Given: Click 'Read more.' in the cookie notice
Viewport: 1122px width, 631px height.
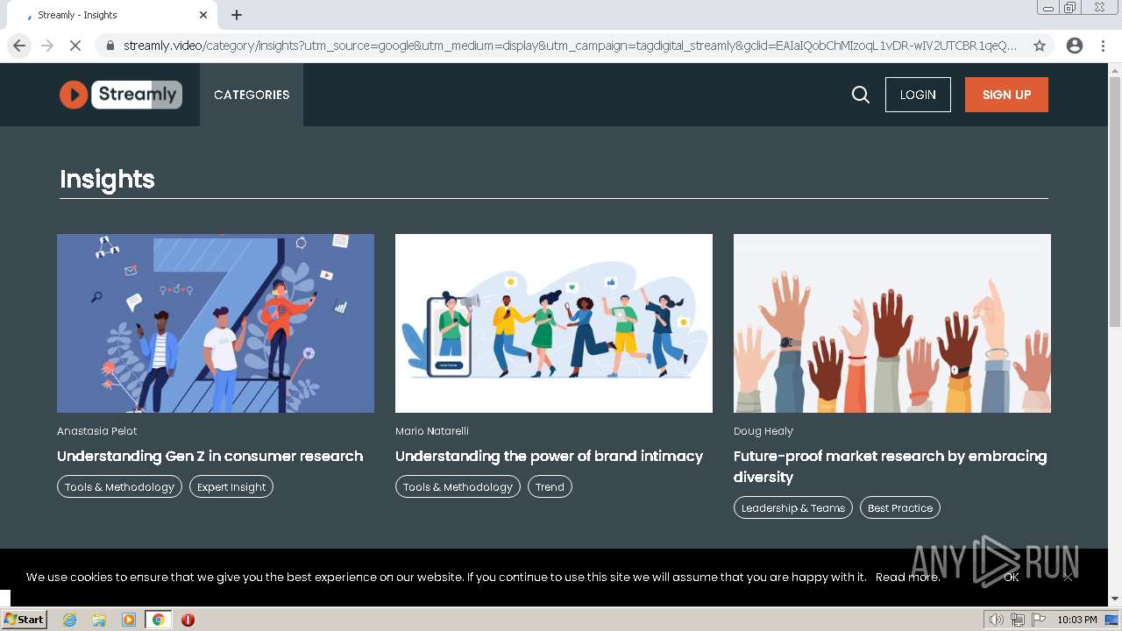Looking at the screenshot, I should pos(907,577).
